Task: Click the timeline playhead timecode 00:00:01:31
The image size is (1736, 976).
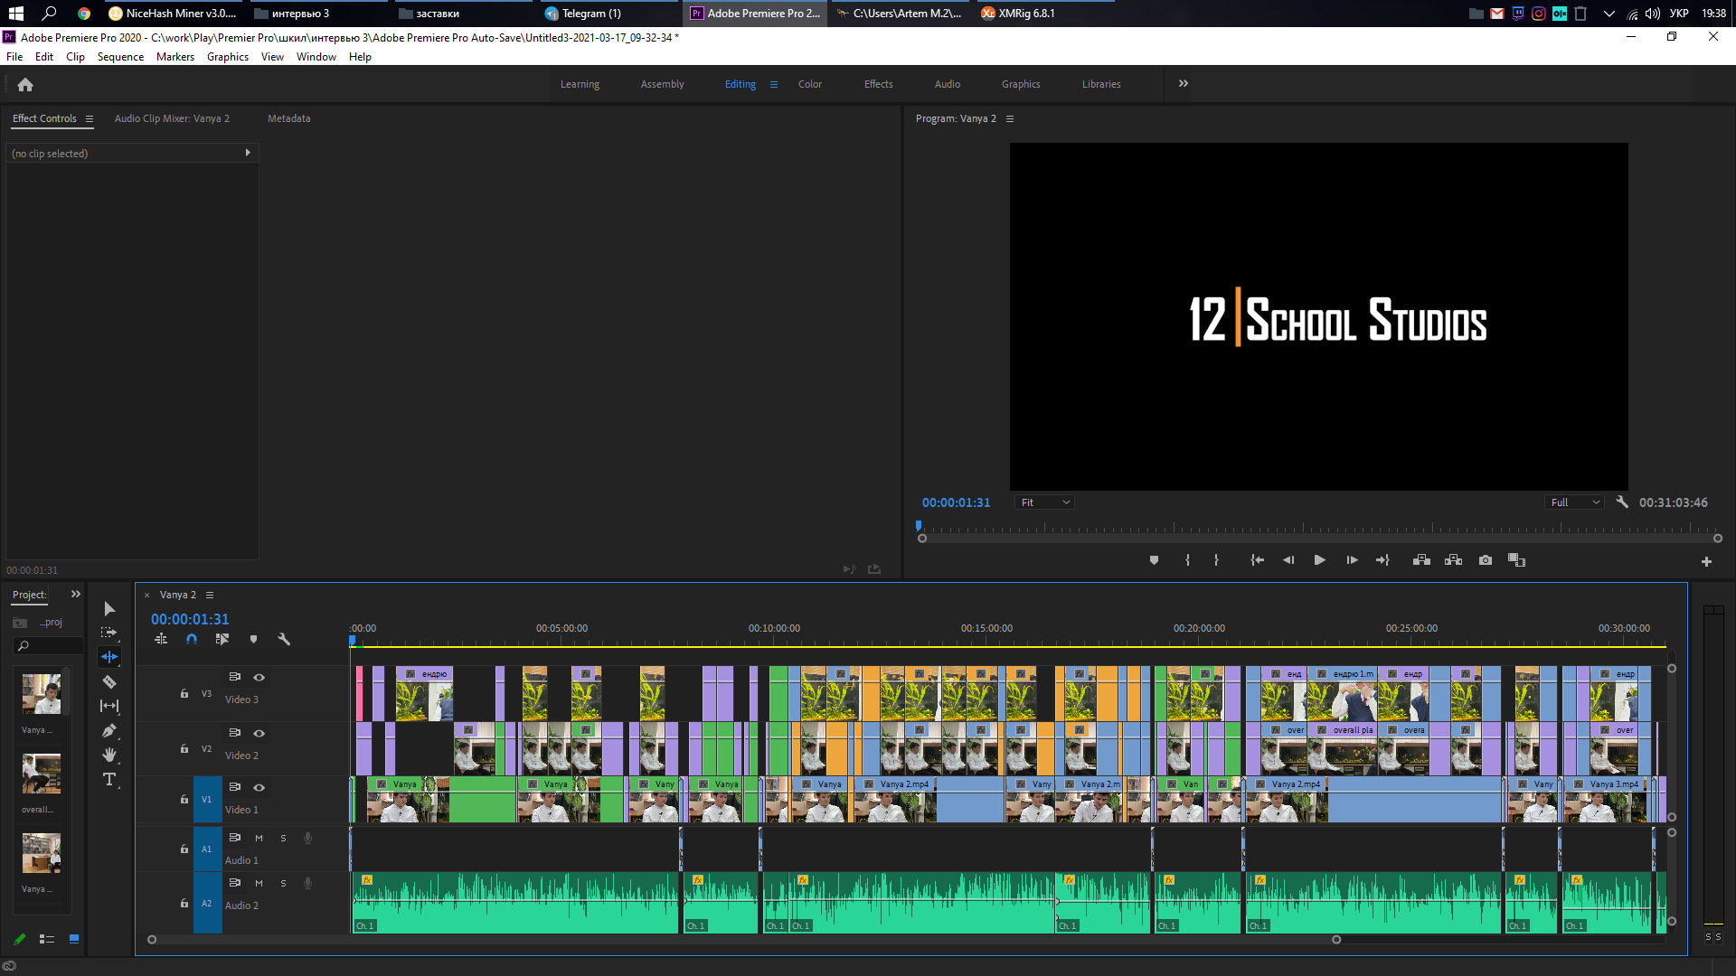Action: 190,619
